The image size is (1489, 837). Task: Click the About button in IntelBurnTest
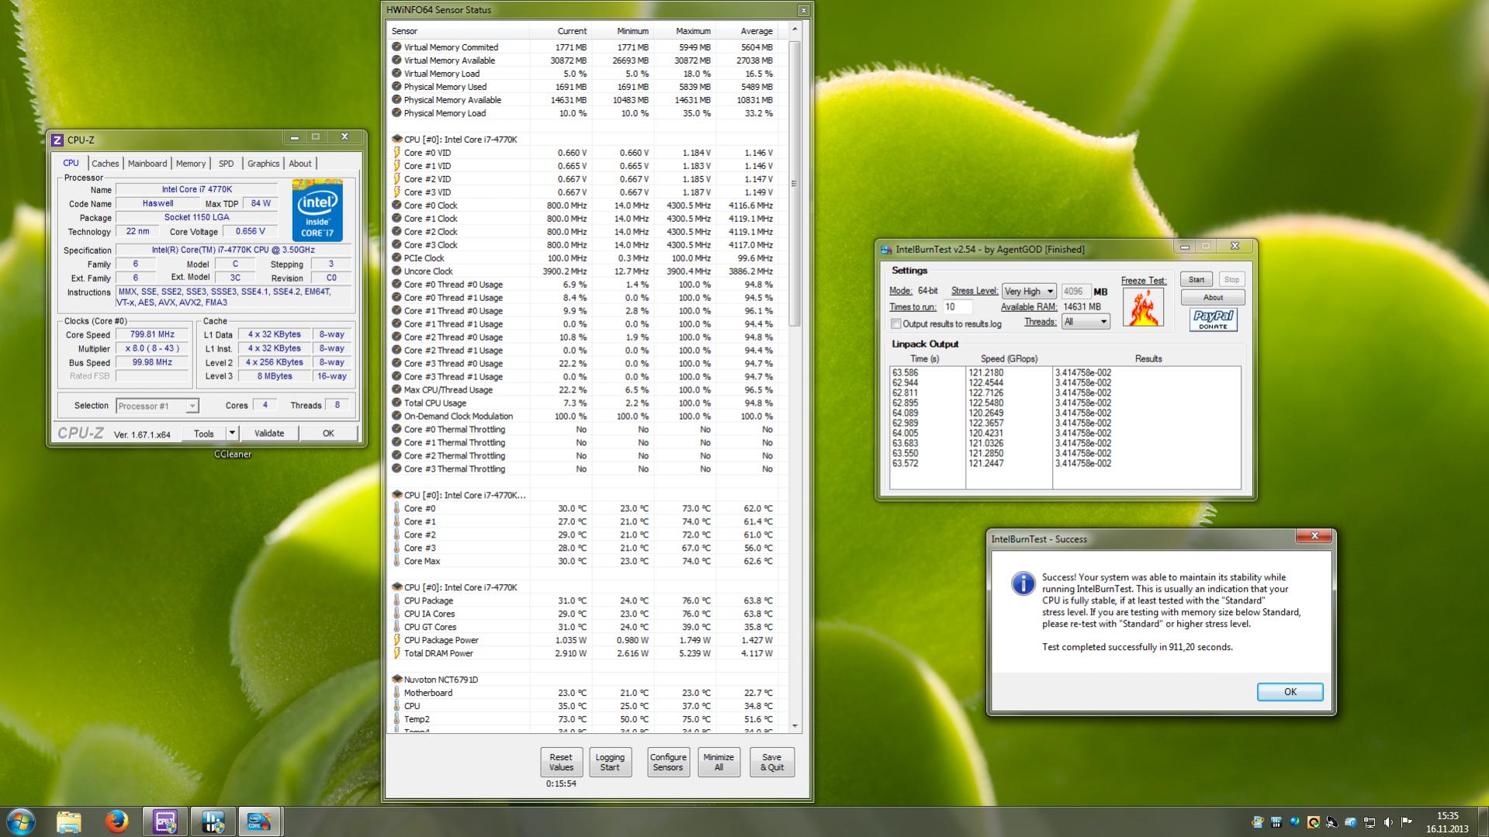pos(1213,297)
